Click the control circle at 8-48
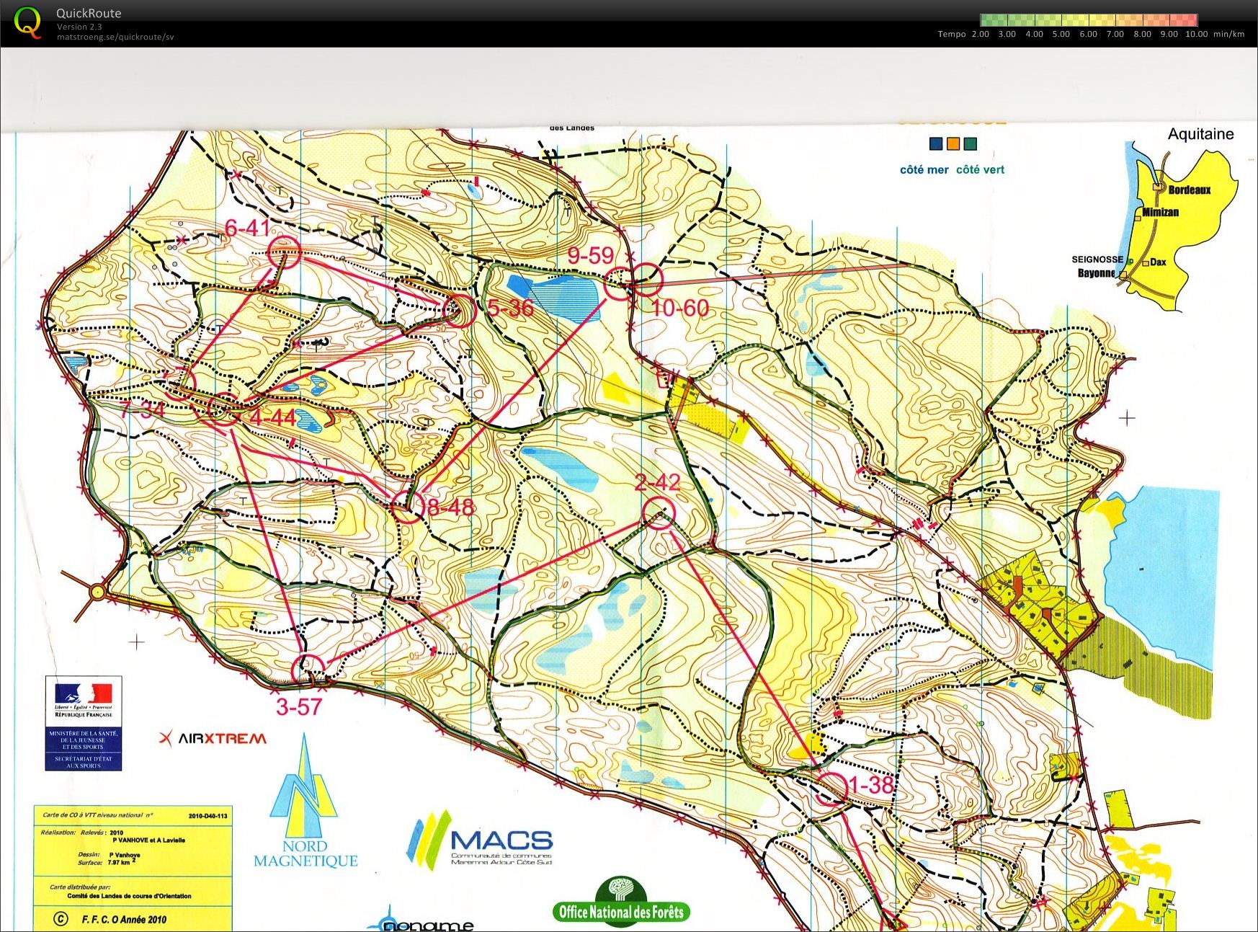The width and height of the screenshot is (1258, 932). click(407, 506)
